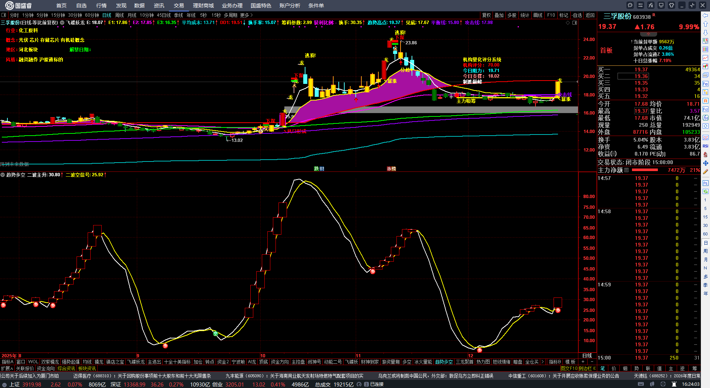Switch to 60-minute period on right sidebar
Viewport: 710px width, 388px height.
coord(706,234)
